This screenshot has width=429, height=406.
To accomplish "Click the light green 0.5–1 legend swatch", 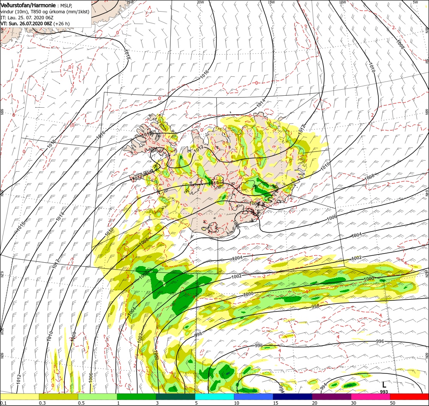I will [97, 397].
